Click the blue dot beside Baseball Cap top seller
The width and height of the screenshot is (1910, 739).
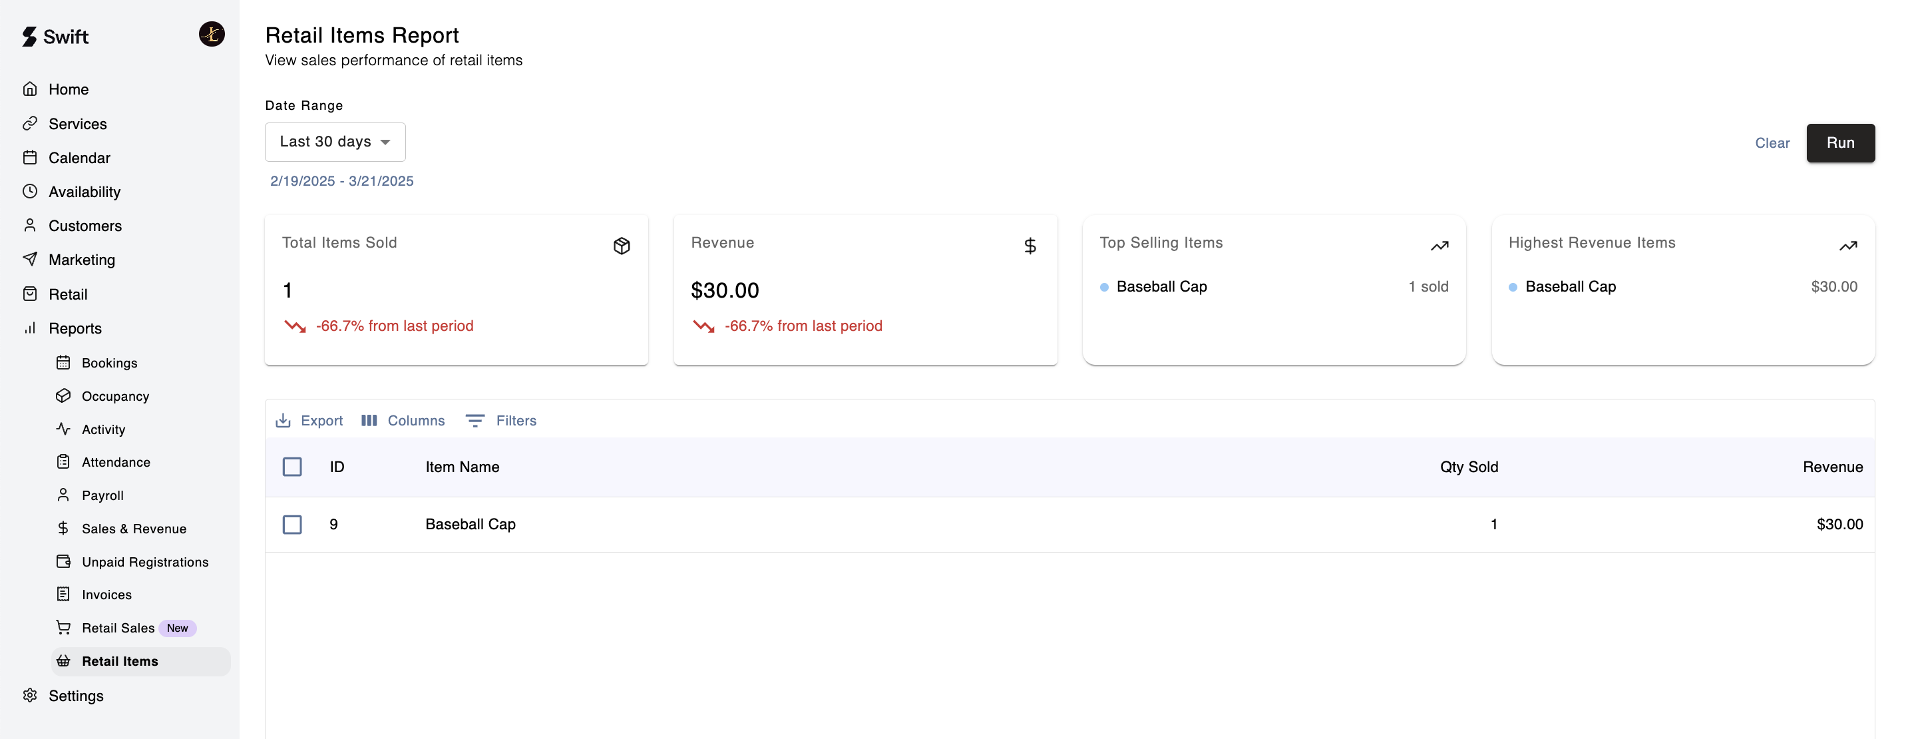click(1104, 287)
